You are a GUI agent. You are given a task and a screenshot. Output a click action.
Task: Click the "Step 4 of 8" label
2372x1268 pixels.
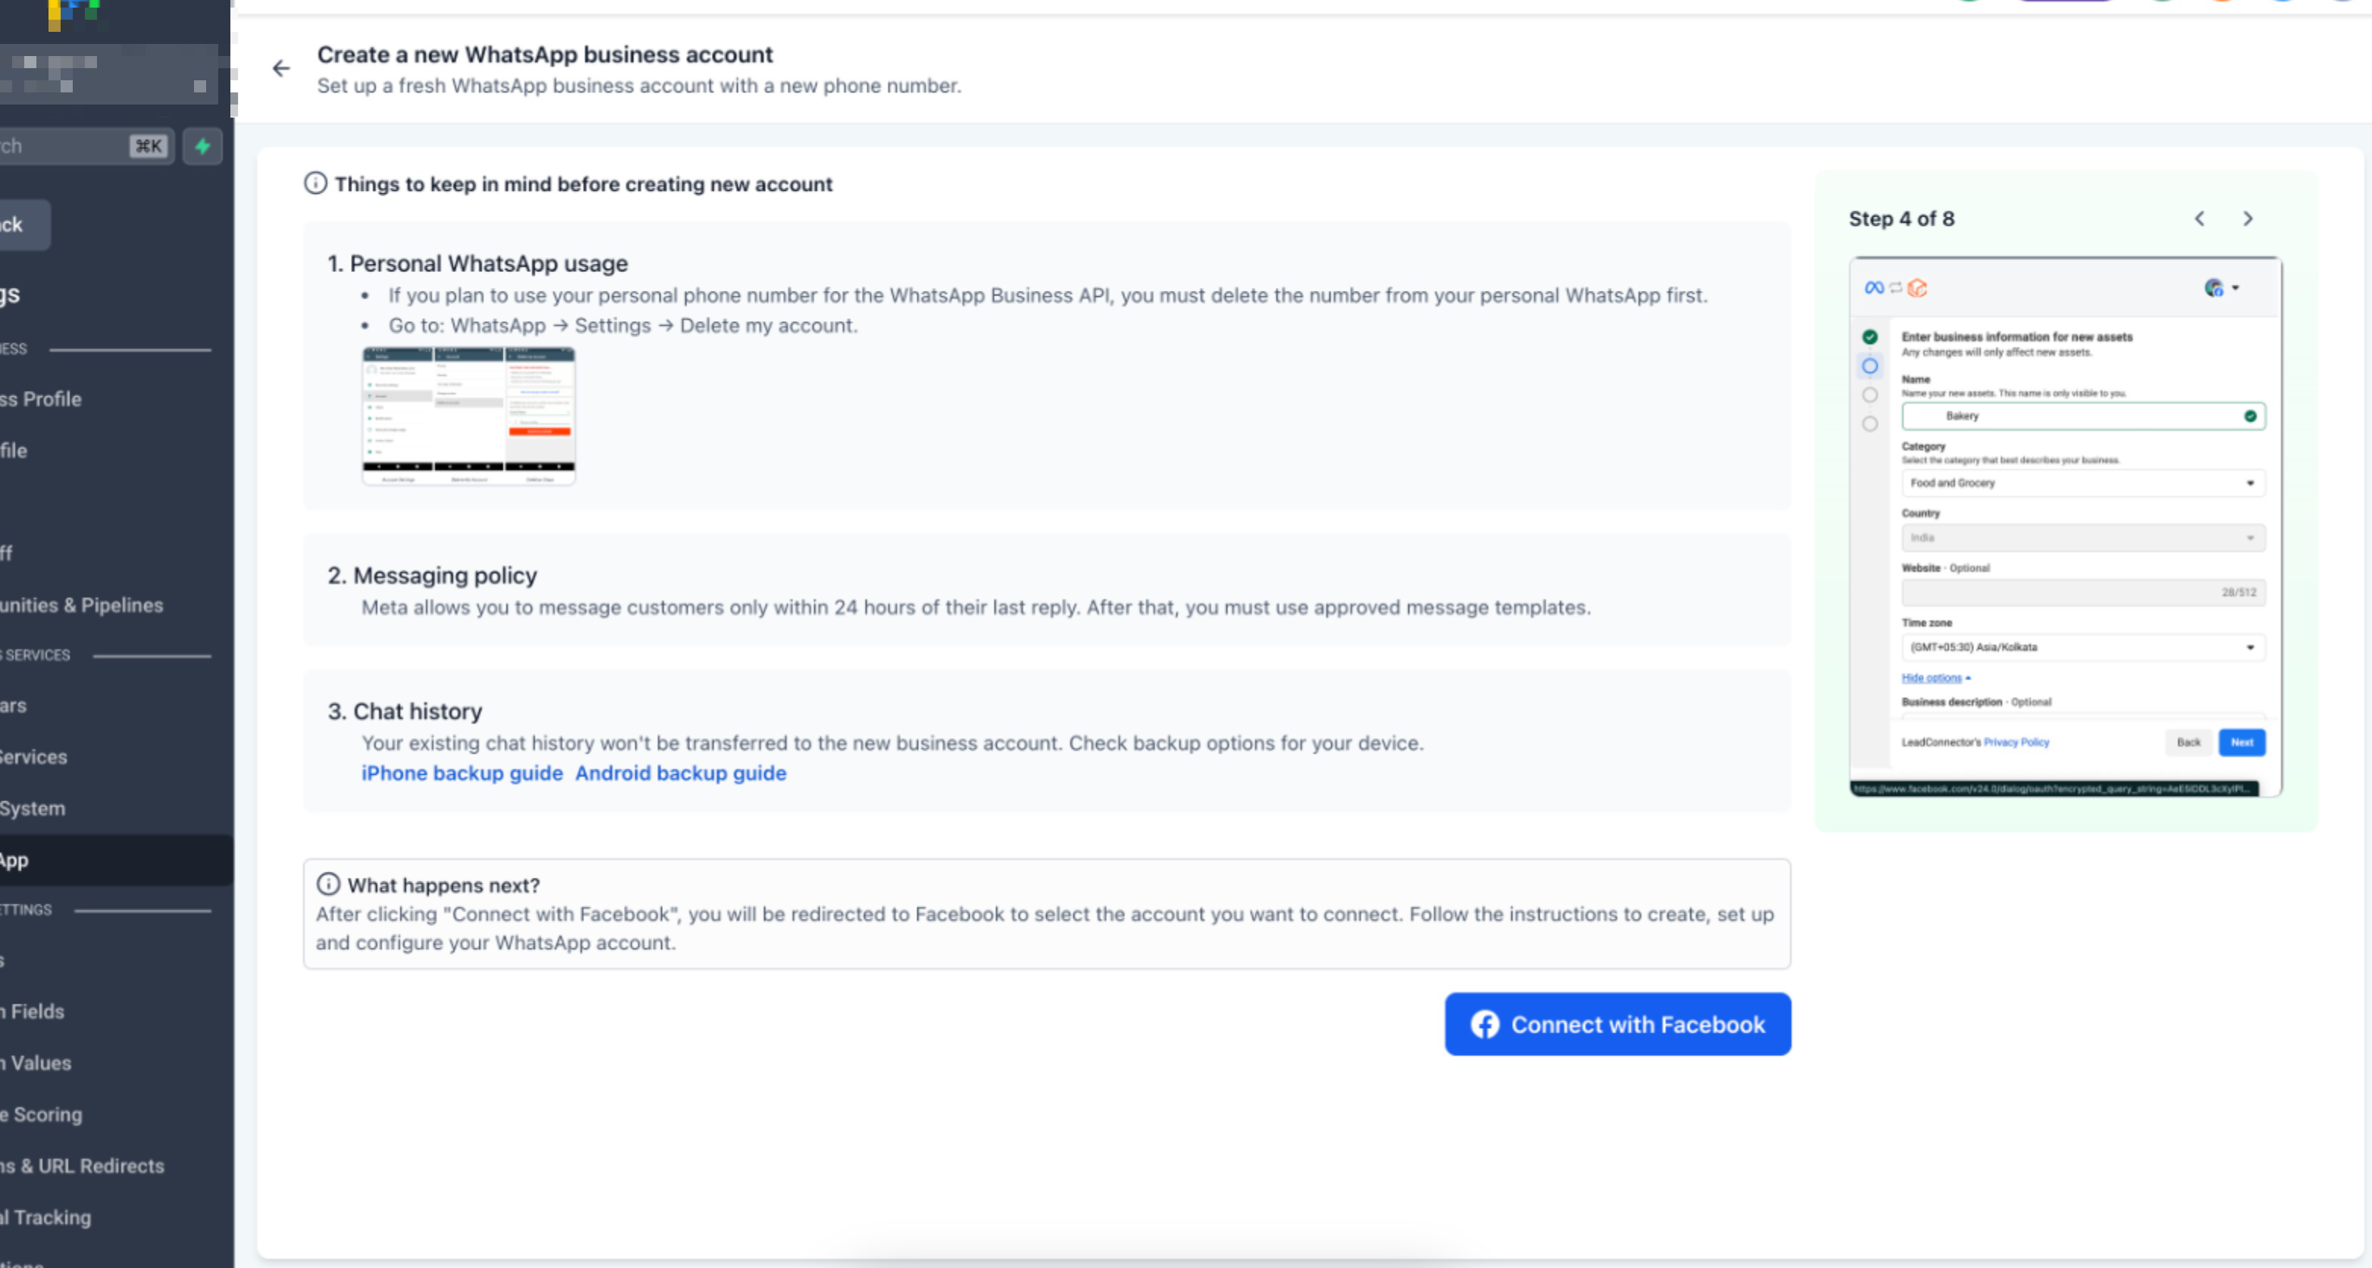(x=1901, y=219)
